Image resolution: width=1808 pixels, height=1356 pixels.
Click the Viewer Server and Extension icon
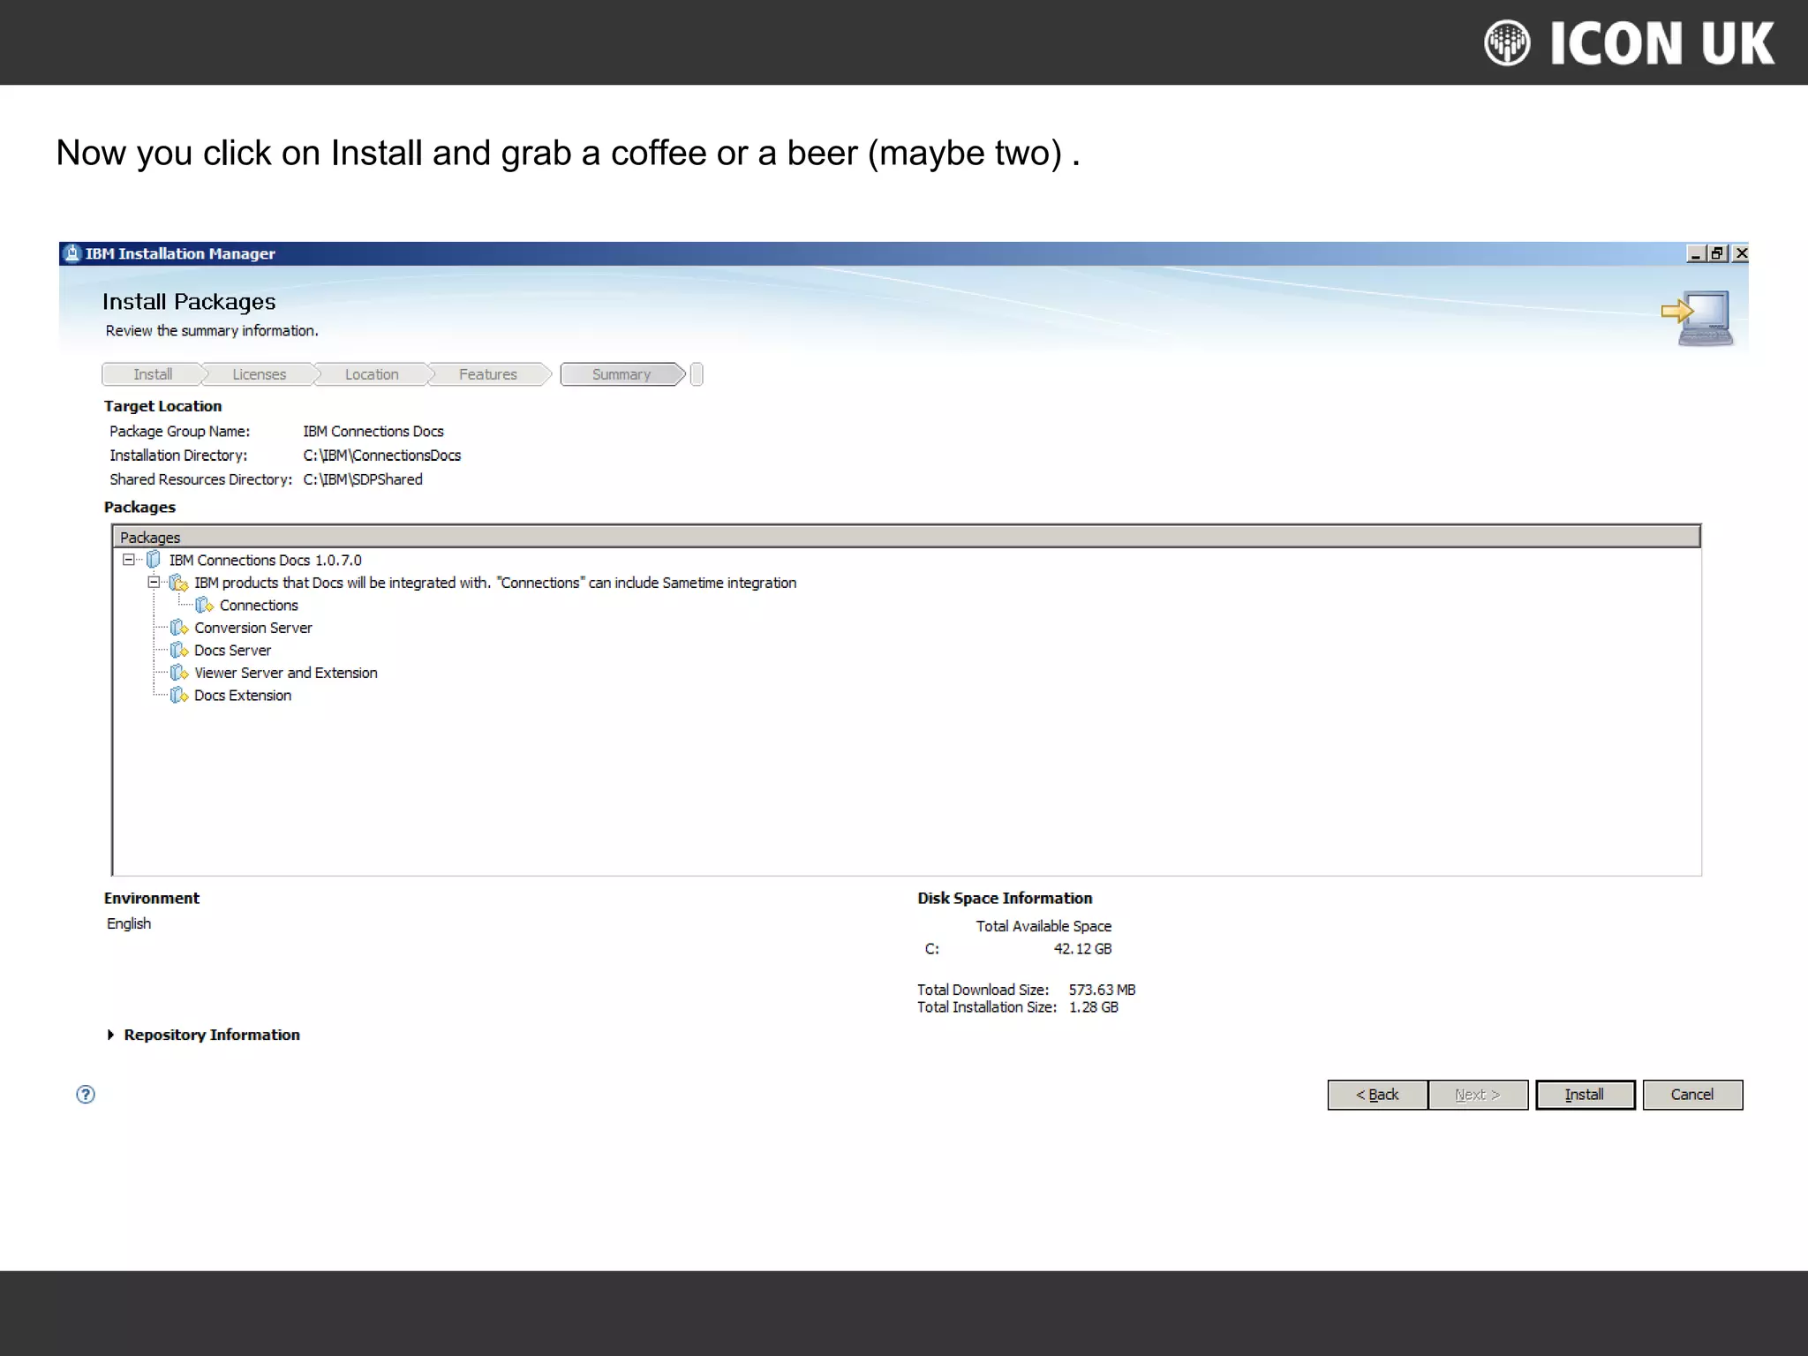(179, 673)
